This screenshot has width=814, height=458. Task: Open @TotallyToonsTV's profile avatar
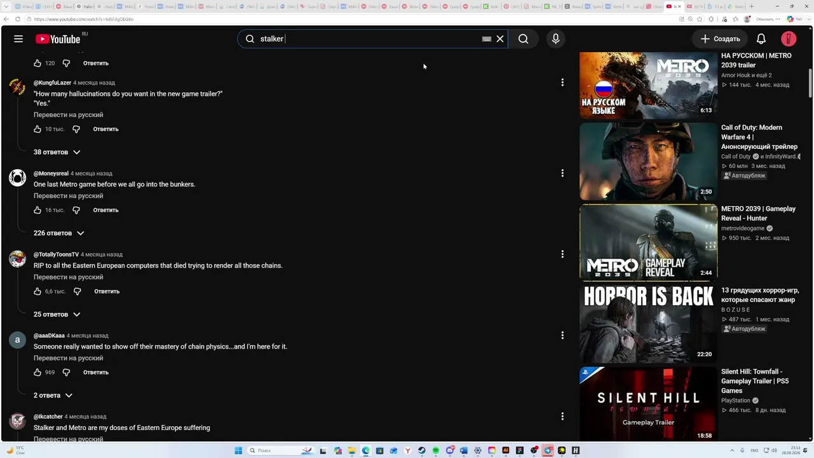(17, 259)
